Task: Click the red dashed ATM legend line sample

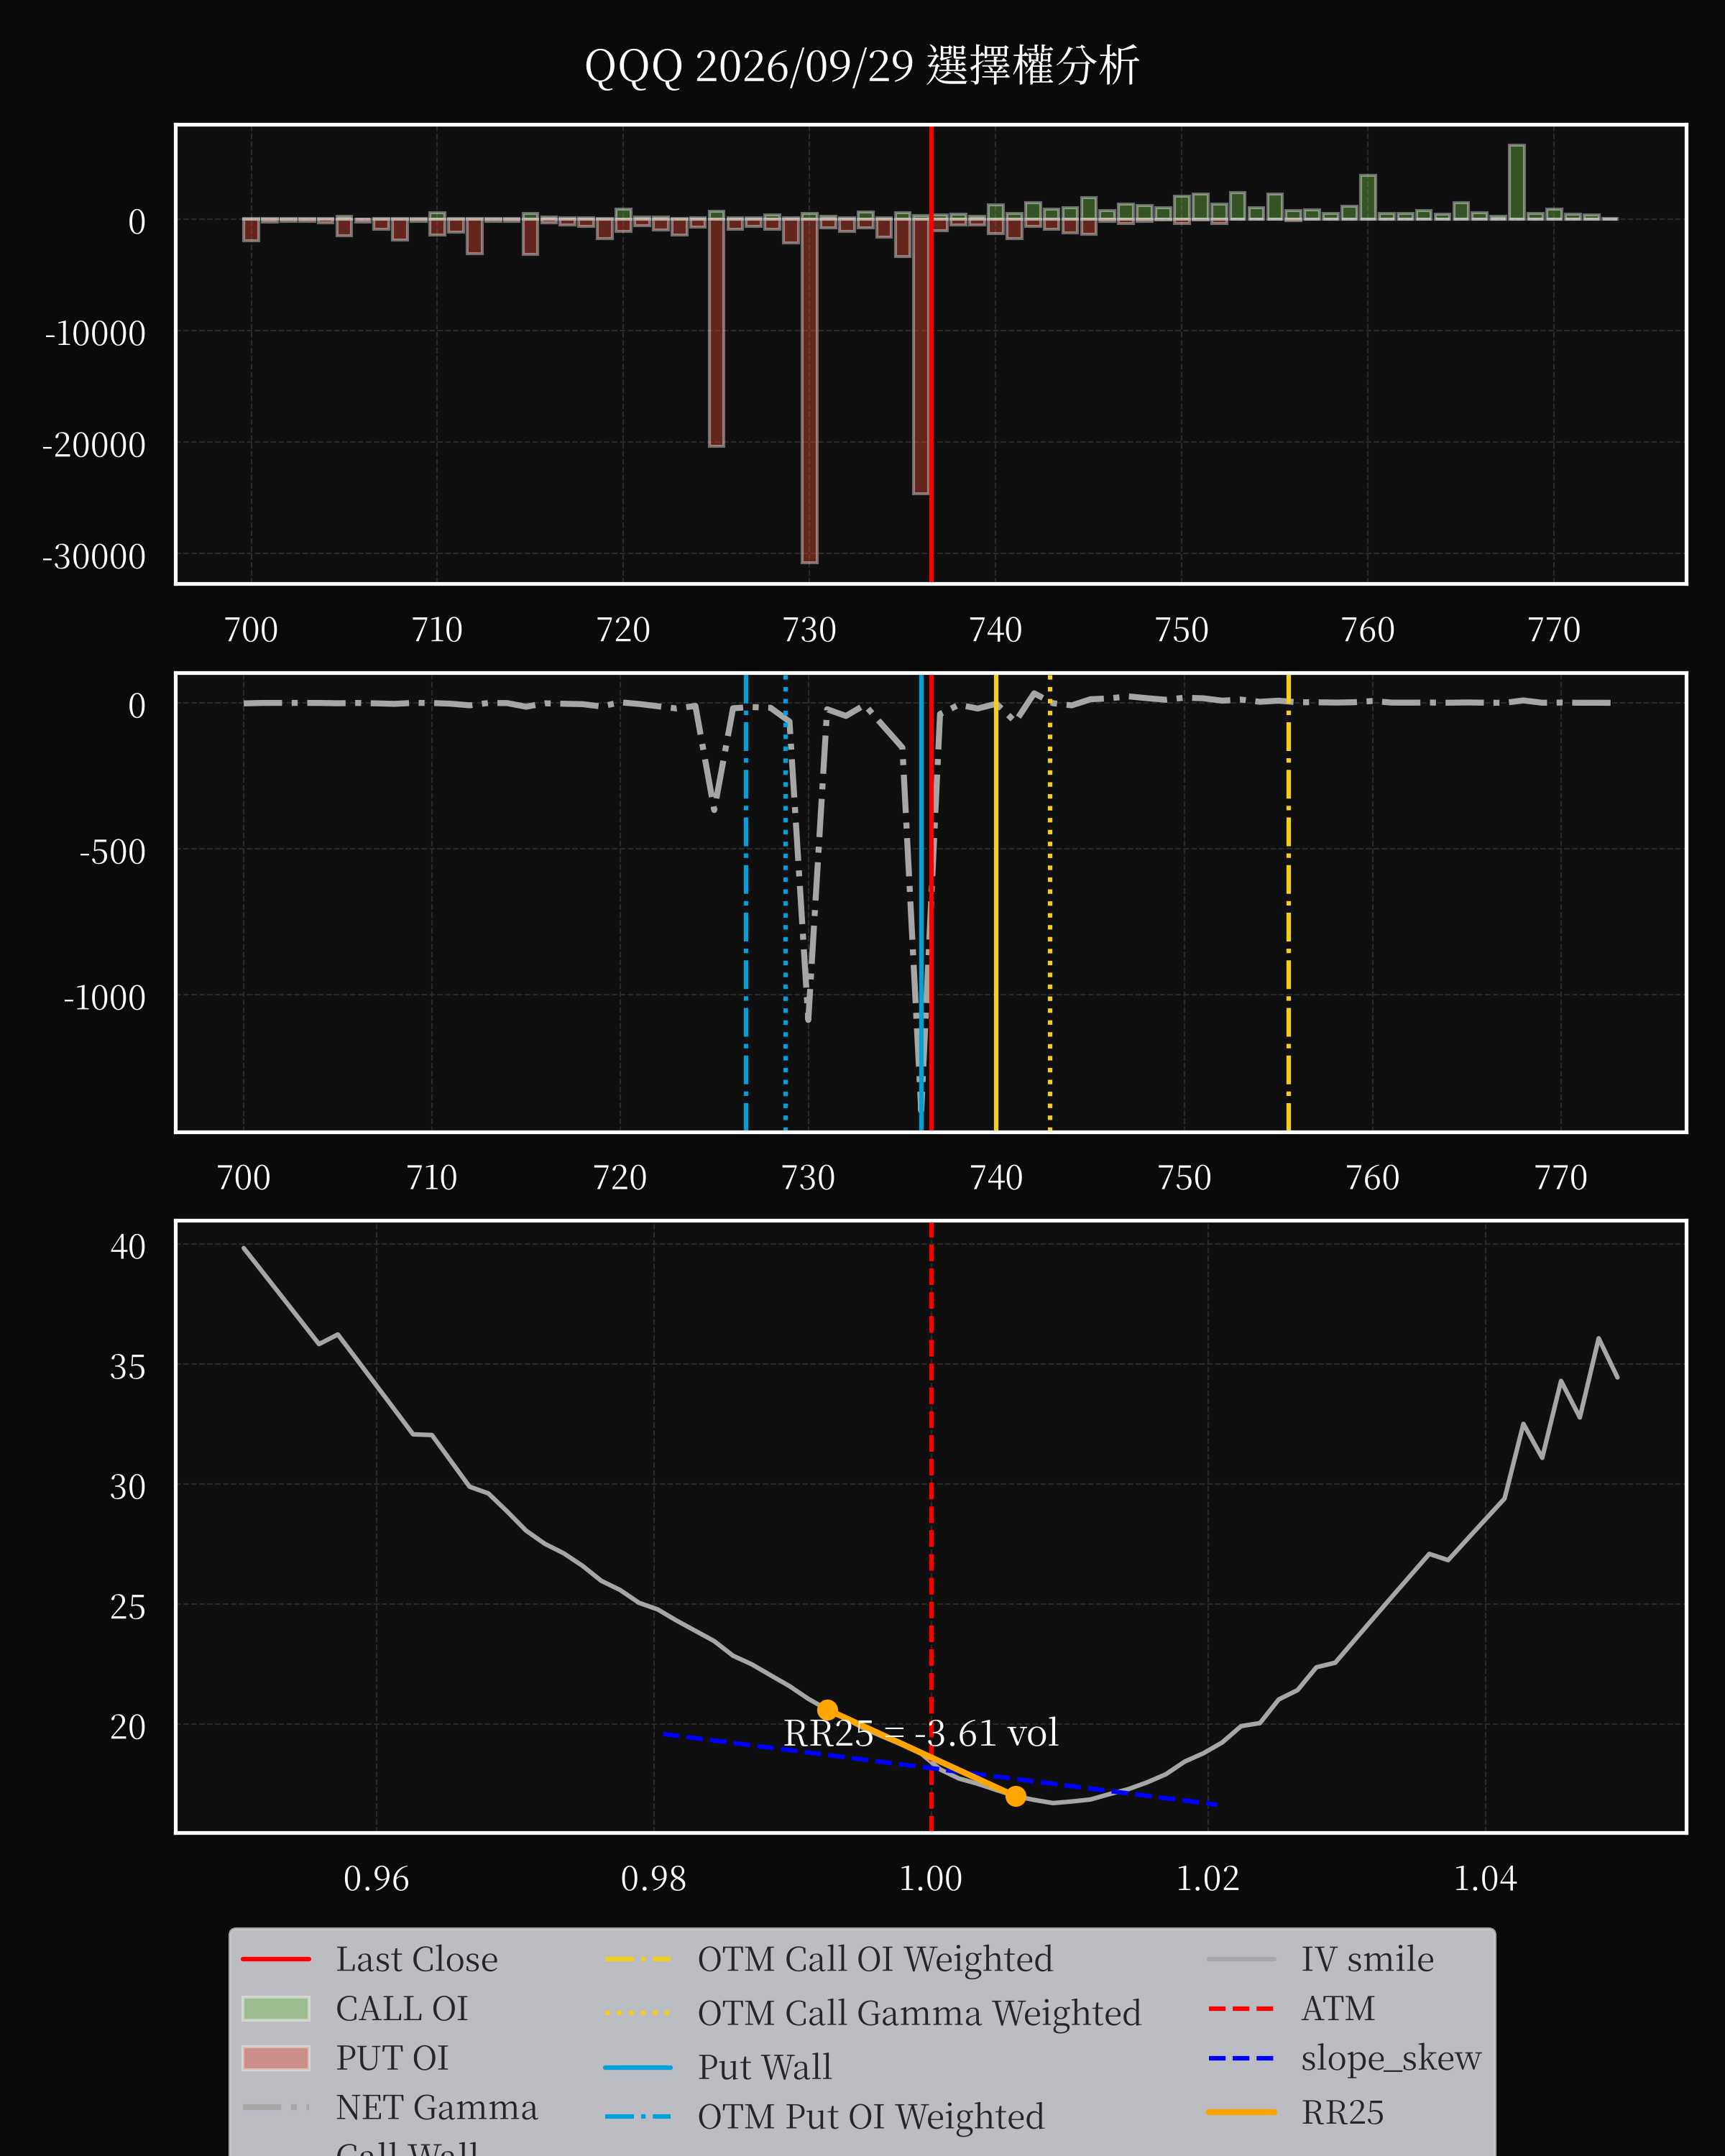Action: (x=1241, y=2008)
